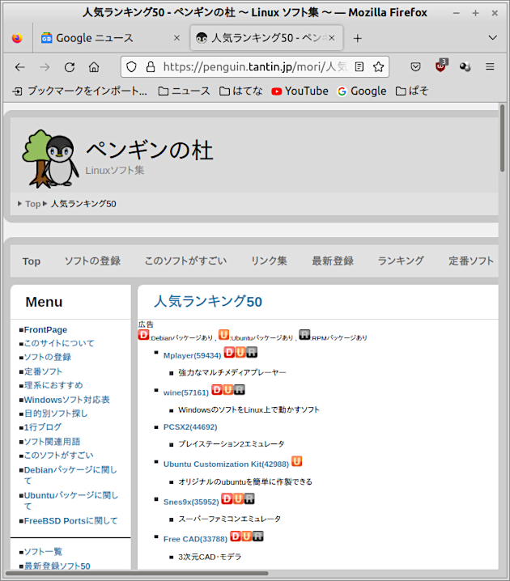
Task: Open the Pocket save icon
Action: tap(415, 67)
